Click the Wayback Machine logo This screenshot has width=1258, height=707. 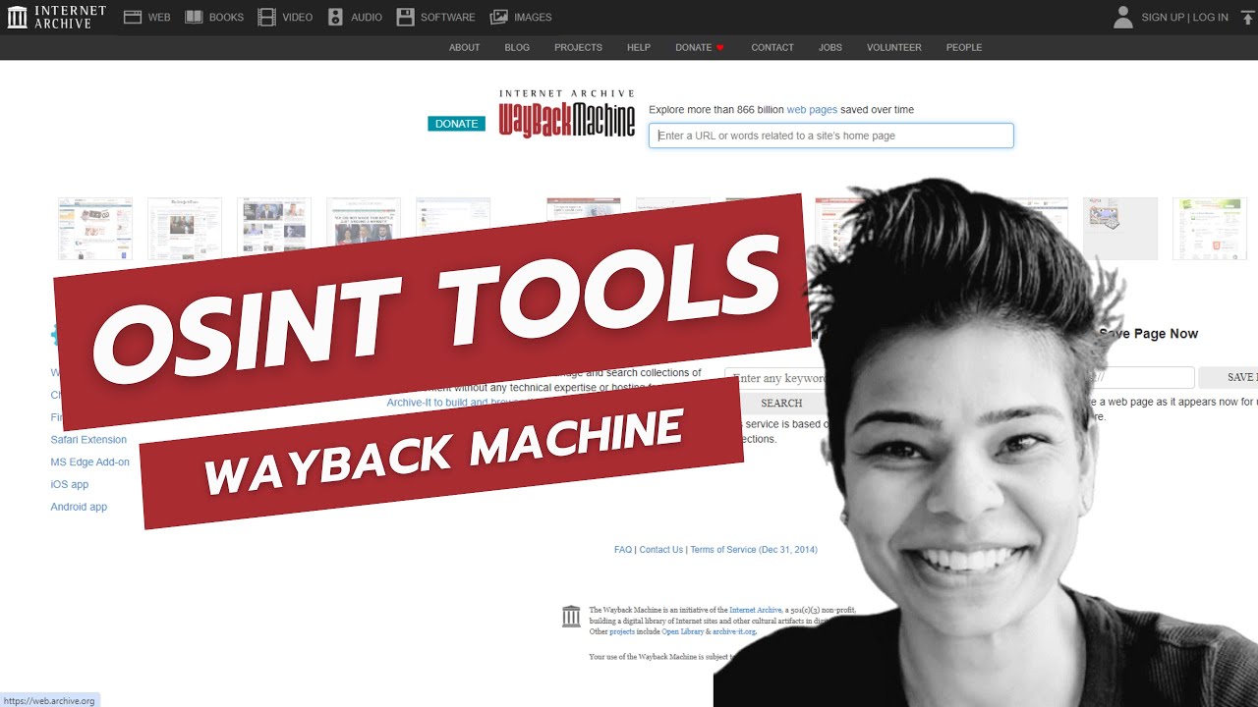point(567,114)
